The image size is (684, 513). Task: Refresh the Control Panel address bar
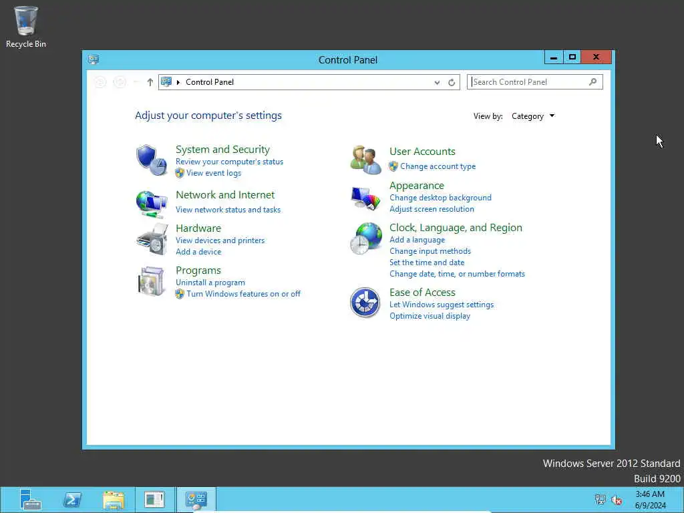(x=452, y=82)
